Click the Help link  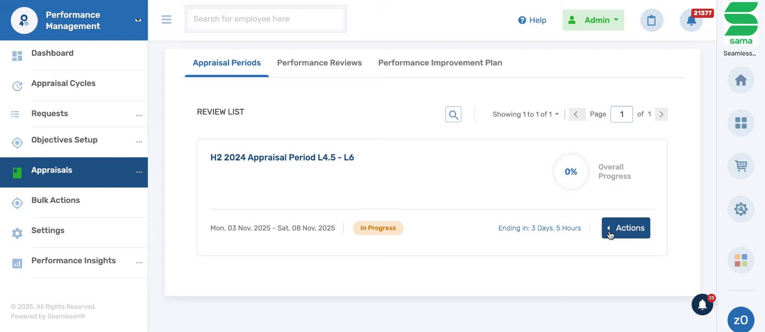(532, 20)
